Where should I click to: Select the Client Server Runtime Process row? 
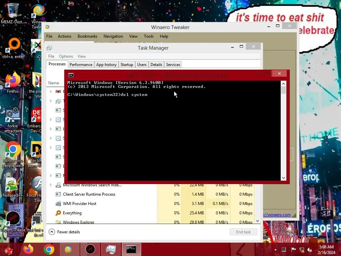150,194
